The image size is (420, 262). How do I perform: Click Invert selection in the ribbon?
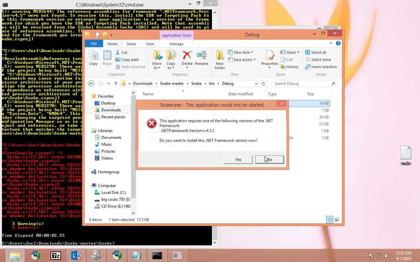321,67
